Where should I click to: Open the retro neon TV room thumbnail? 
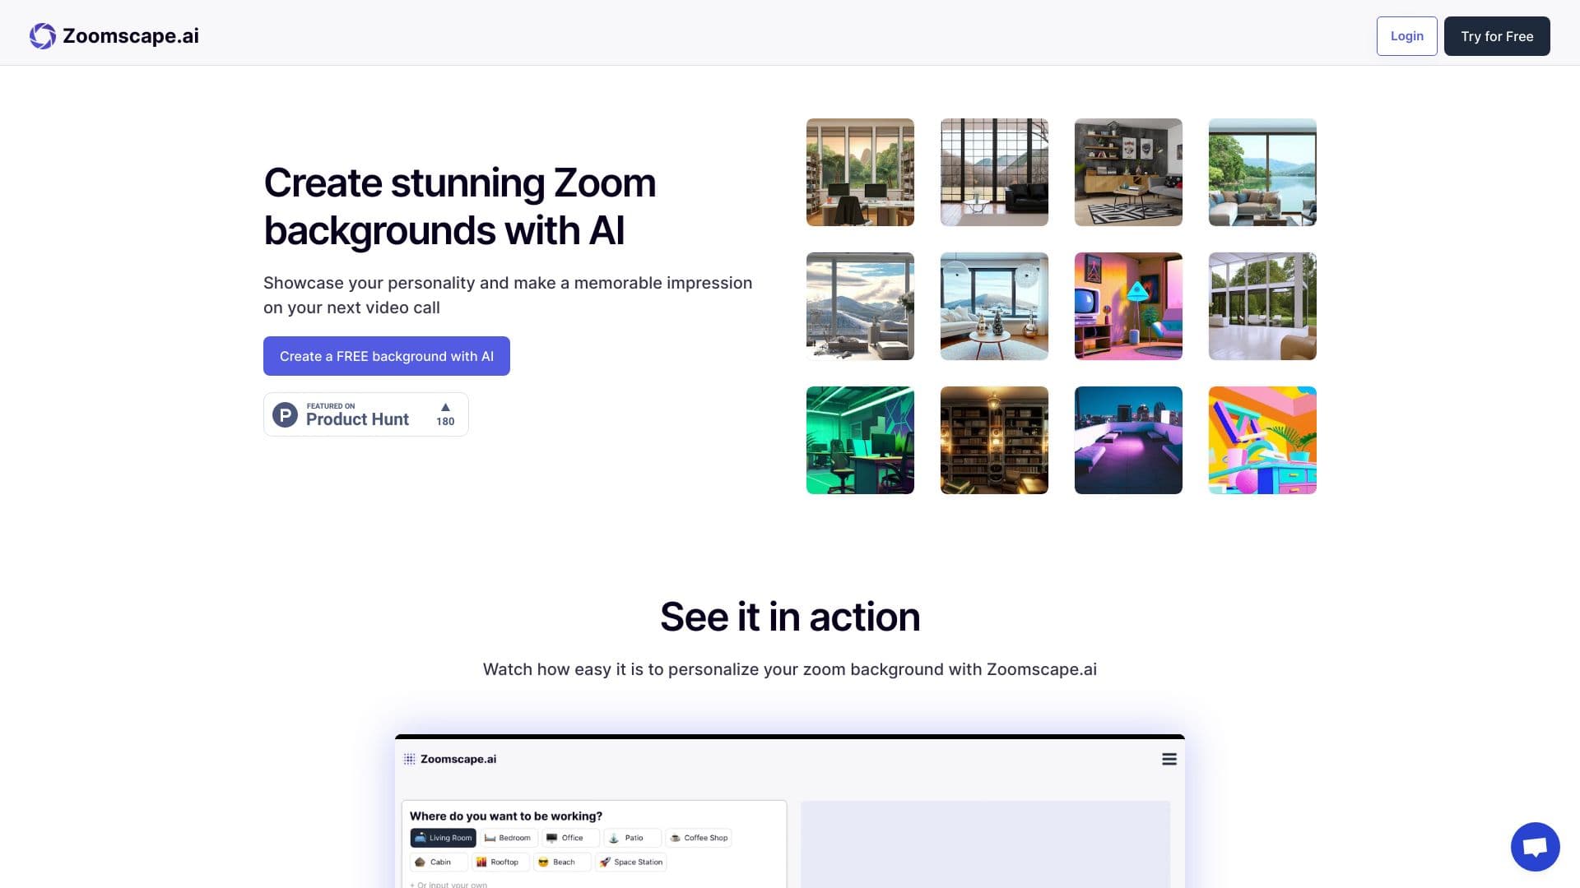pos(1128,306)
